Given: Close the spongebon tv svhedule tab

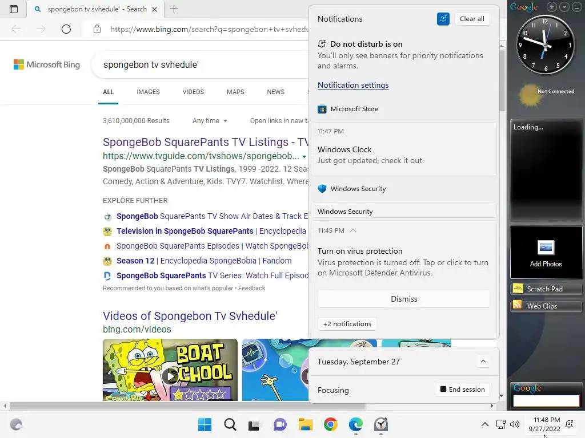Looking at the screenshot, I should tap(154, 9).
